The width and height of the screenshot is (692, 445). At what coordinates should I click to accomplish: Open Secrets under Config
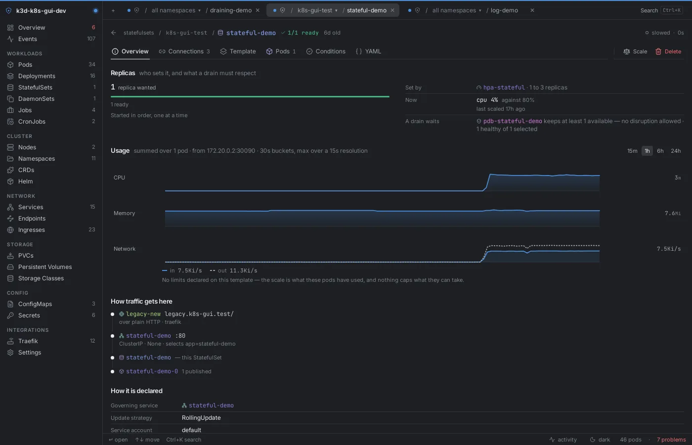pos(51,315)
